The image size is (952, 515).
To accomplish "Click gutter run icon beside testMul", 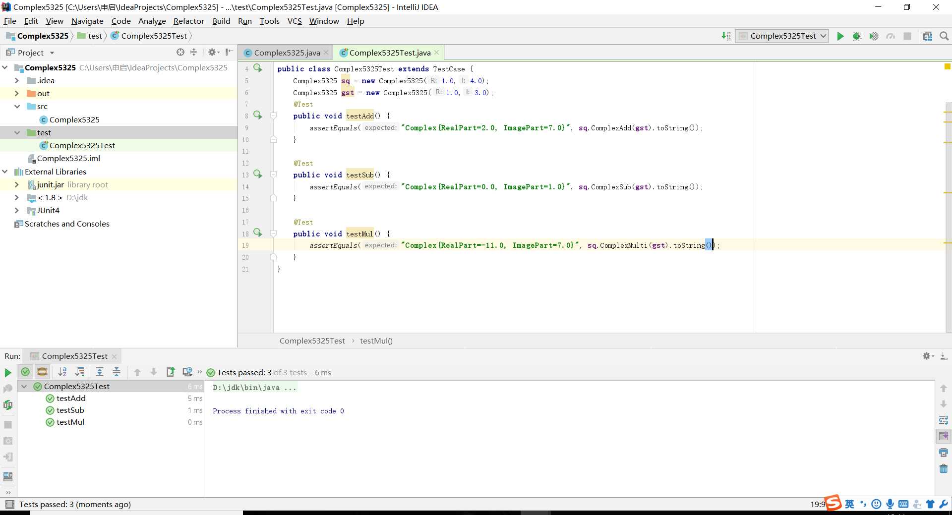I will [258, 232].
